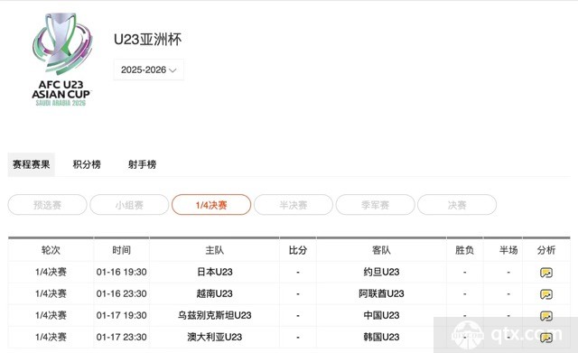Click 1/4决赛 round cell in 澳大利亚U23 row
Screen dimensions: 578x353
pos(51,337)
